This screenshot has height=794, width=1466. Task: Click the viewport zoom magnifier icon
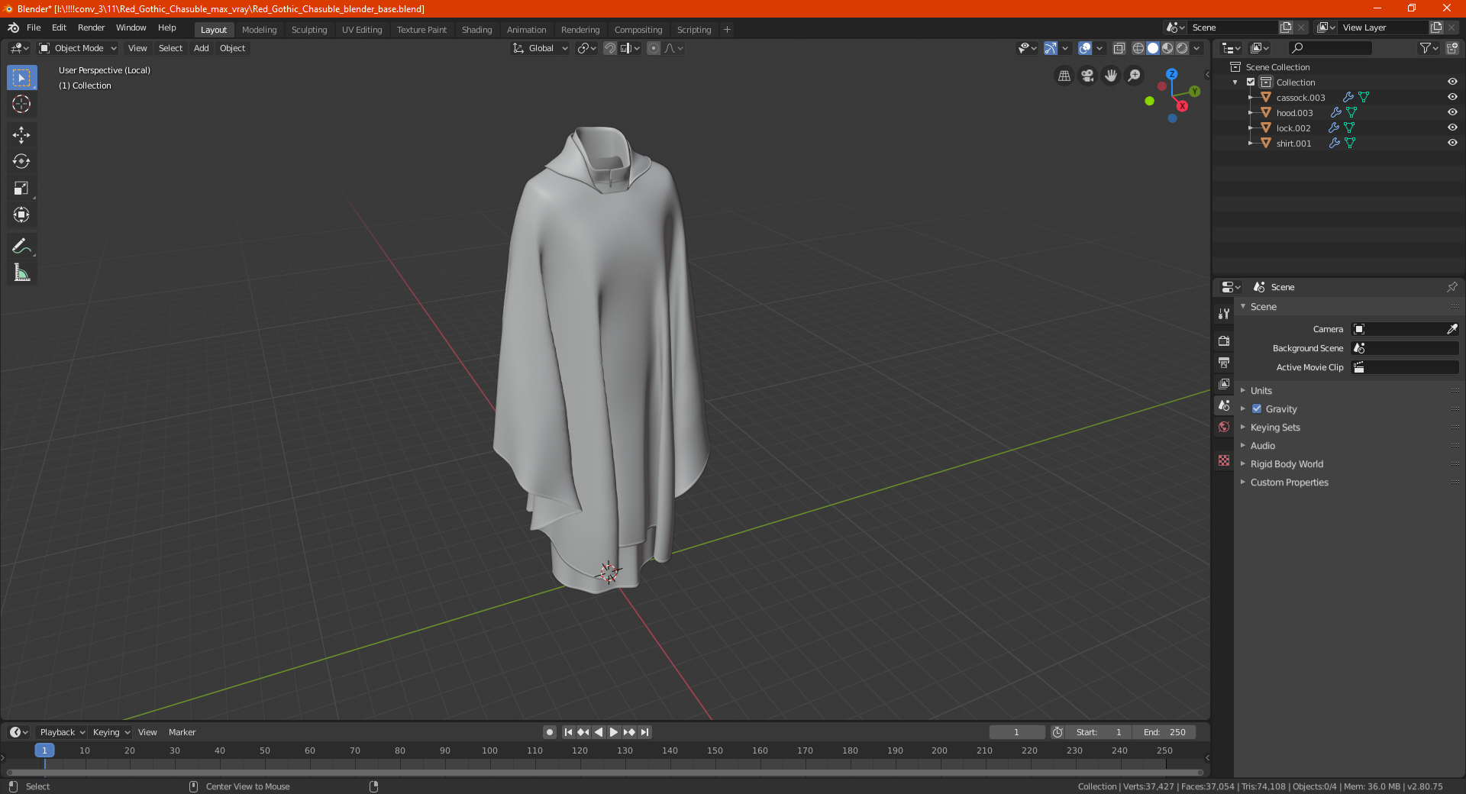(x=1135, y=76)
